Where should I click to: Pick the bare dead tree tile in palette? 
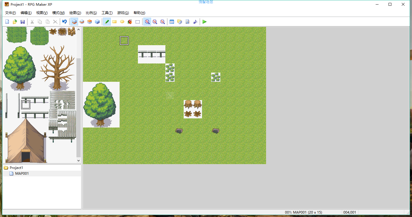click(x=57, y=68)
